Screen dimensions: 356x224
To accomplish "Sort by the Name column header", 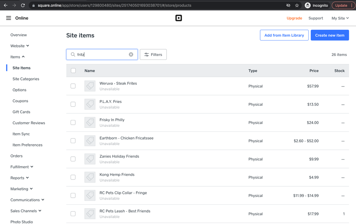I will click(90, 71).
